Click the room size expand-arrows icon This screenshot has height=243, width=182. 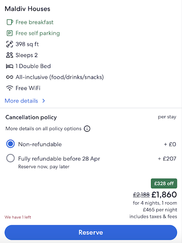pos(10,44)
